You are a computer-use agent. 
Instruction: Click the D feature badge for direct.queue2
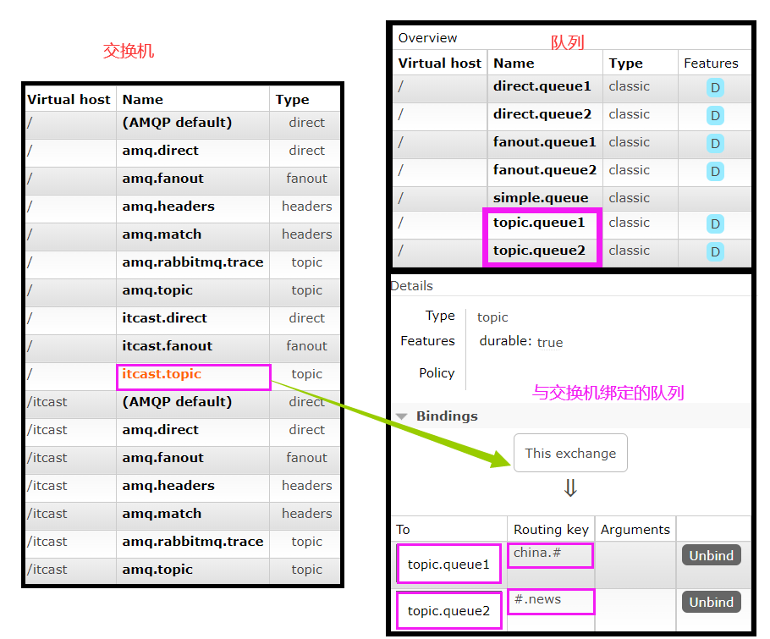pyautogui.click(x=715, y=116)
